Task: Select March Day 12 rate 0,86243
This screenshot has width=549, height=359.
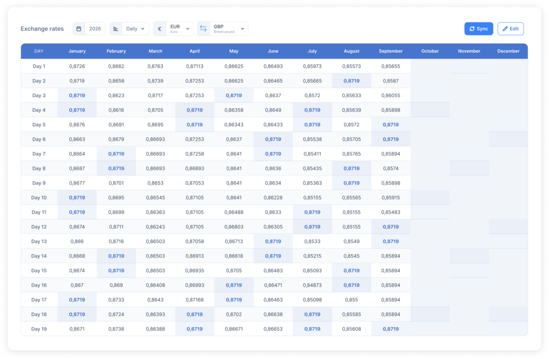Action: pos(155,227)
